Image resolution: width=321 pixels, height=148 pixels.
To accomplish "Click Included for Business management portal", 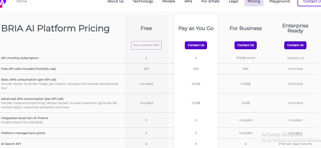I will pos(246,133).
